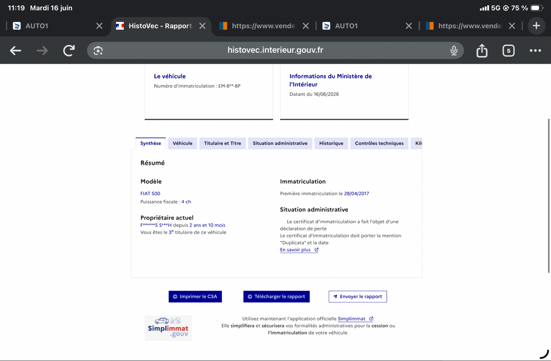Open the three-dots browser menu
Viewport: 551px width, 361px height.
pyautogui.click(x=535, y=50)
